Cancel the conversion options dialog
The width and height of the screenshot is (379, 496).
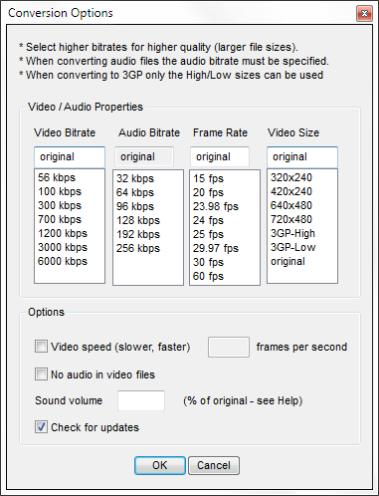[x=214, y=465]
